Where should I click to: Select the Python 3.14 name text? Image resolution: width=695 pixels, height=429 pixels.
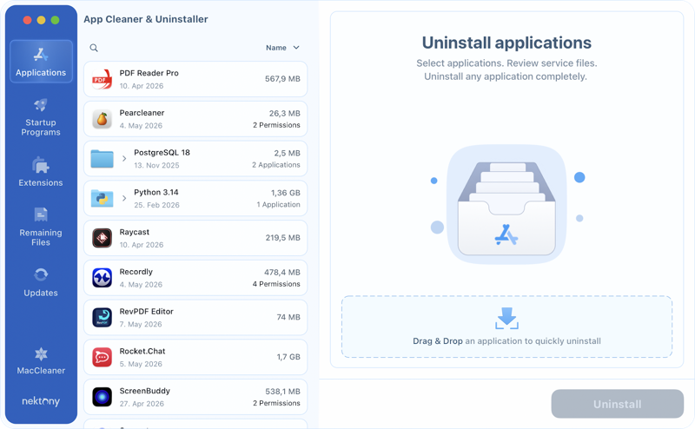pyautogui.click(x=156, y=192)
